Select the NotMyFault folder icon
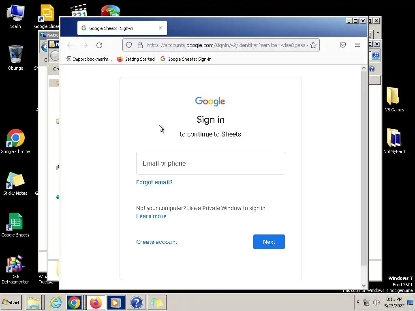Viewport: 415px width, 311px height. [x=394, y=141]
